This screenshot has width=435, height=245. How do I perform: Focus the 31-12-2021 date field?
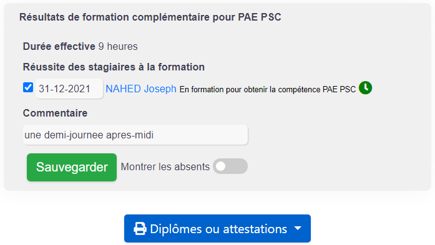(x=69, y=89)
